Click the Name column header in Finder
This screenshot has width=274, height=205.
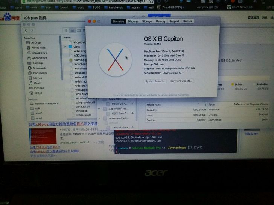click(67, 37)
